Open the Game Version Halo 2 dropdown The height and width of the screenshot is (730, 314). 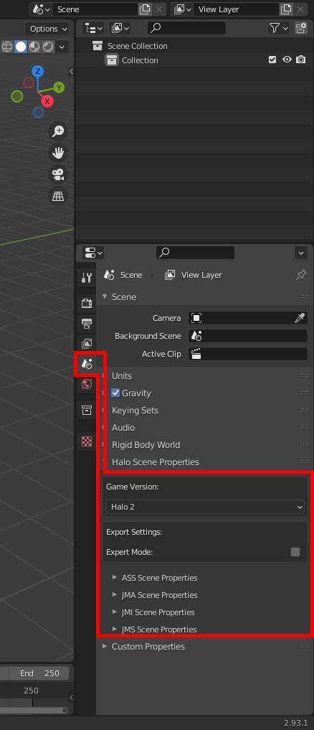click(x=205, y=507)
